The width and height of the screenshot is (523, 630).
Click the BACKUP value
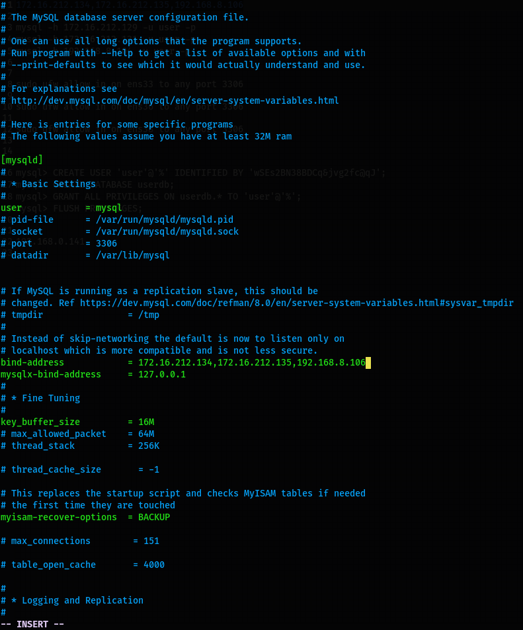point(154,517)
